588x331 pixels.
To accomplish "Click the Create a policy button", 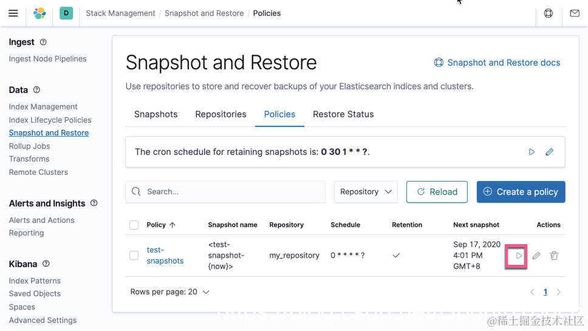I will click(521, 192).
